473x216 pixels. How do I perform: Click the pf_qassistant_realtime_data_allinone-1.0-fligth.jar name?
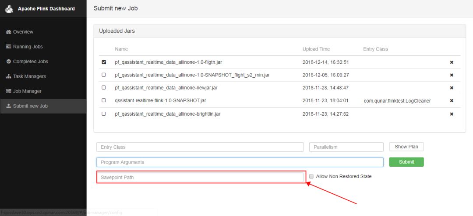click(168, 62)
